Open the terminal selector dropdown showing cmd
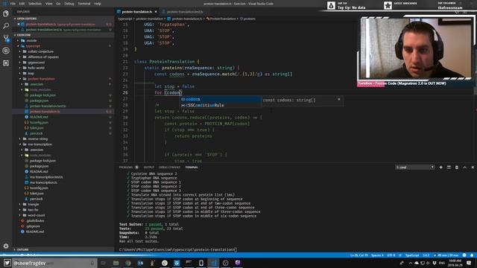477x268 pixels. 414,167
